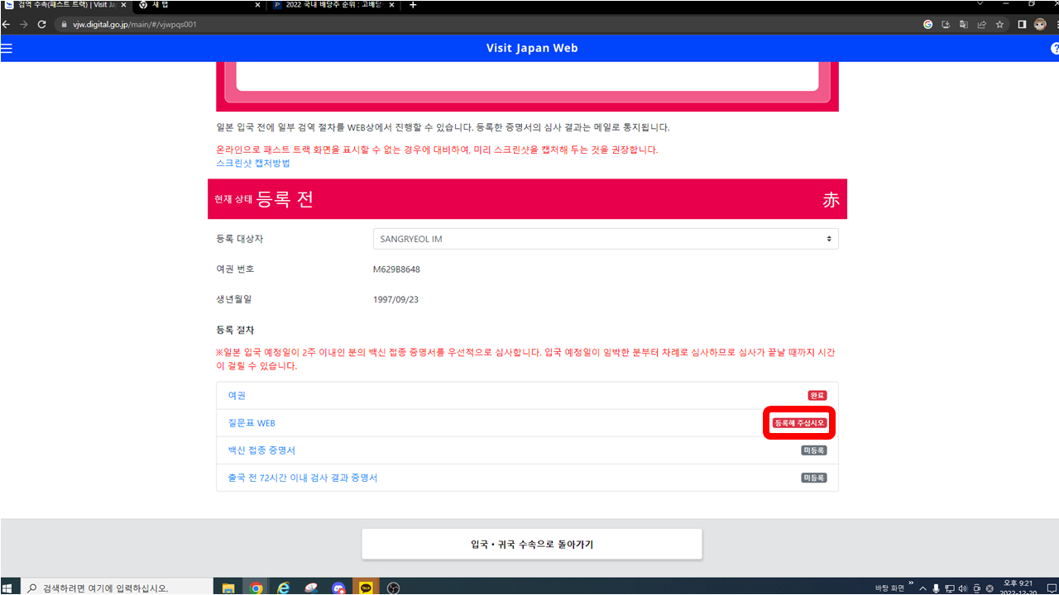1059x595 pixels.
Task: Click microphone icon in system tray
Action: tap(936, 588)
